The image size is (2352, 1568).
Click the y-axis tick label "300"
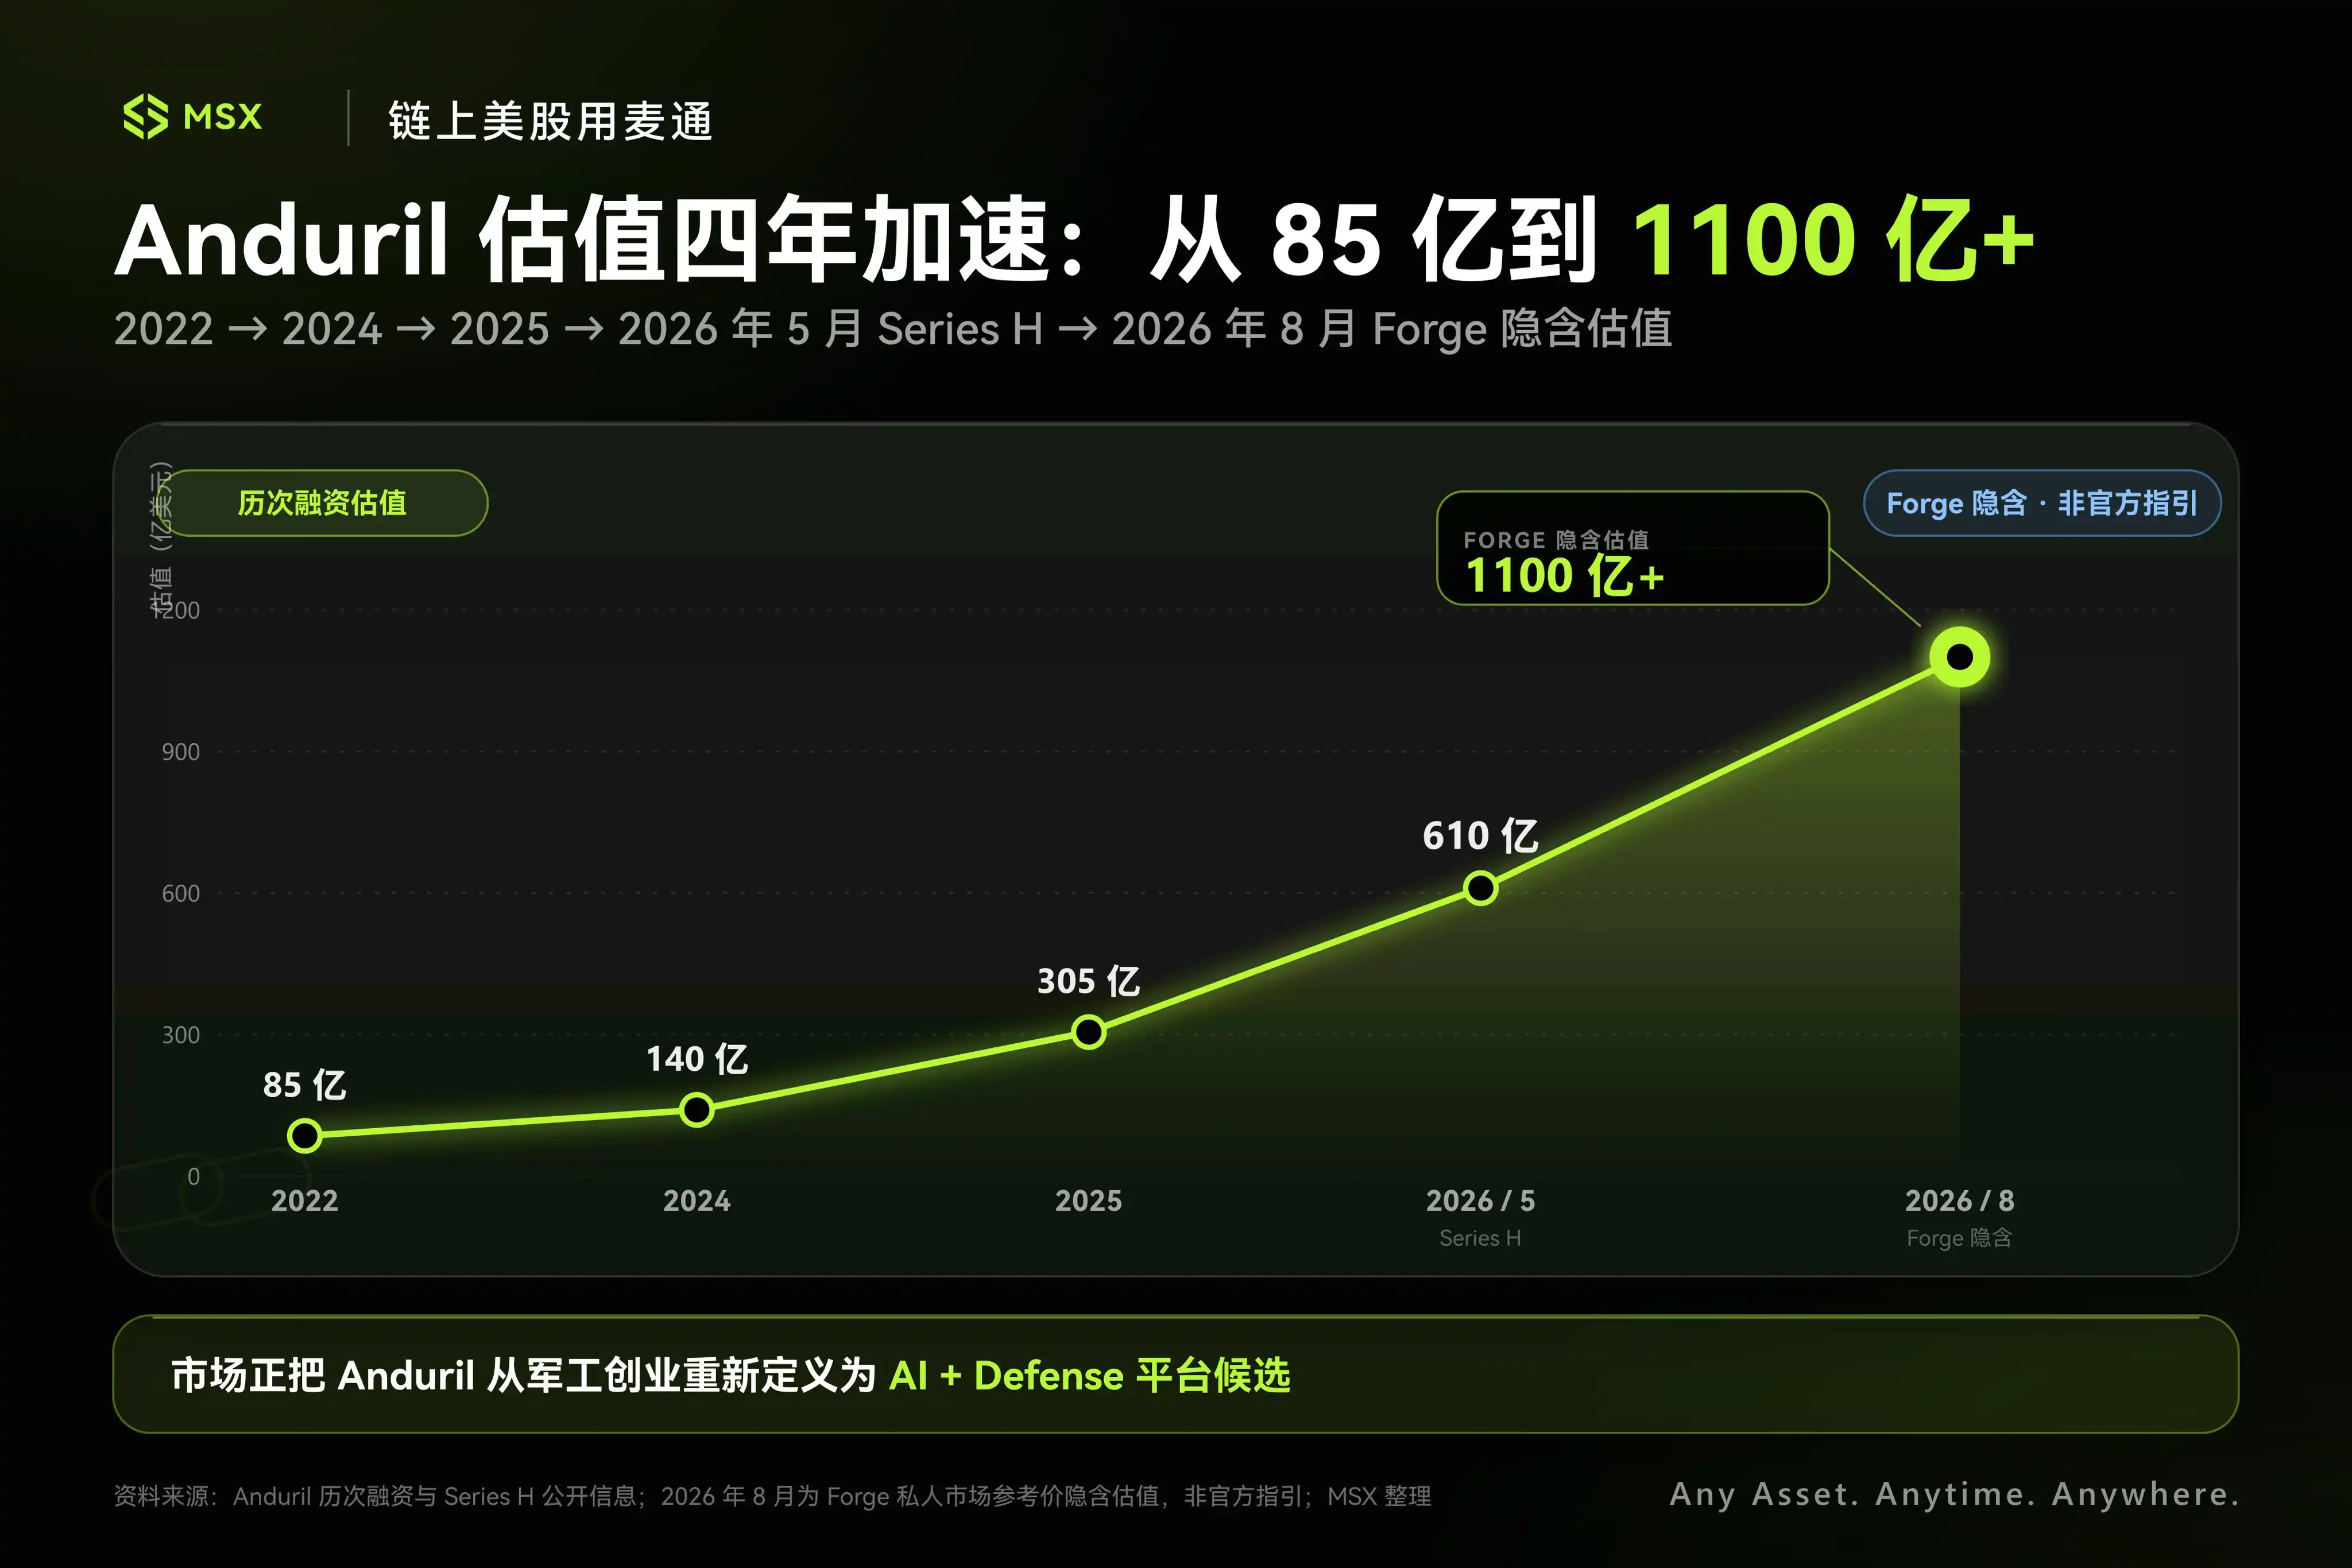(x=181, y=1035)
